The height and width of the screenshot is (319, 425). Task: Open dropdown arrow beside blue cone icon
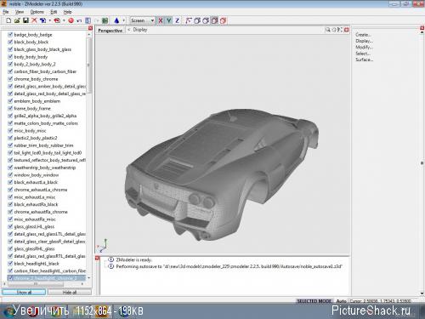pos(123,20)
